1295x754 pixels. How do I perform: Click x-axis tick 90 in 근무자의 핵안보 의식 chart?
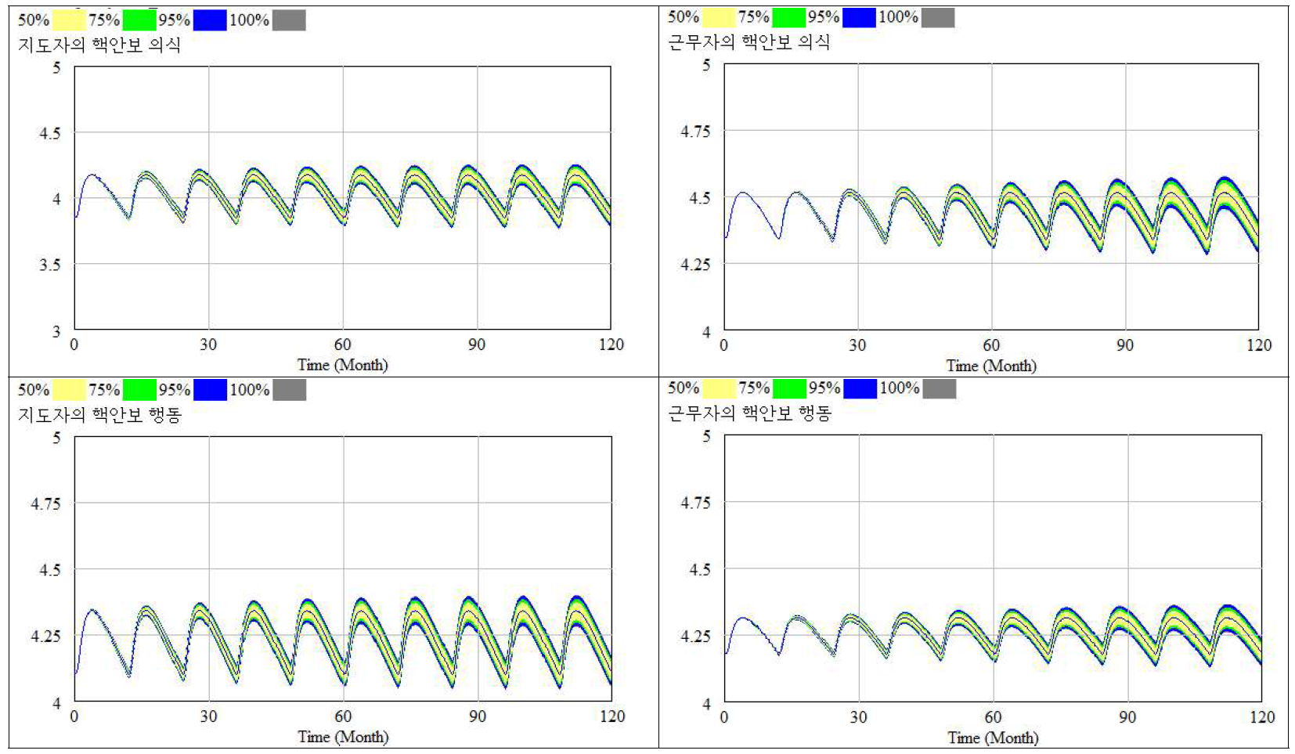tap(1124, 345)
